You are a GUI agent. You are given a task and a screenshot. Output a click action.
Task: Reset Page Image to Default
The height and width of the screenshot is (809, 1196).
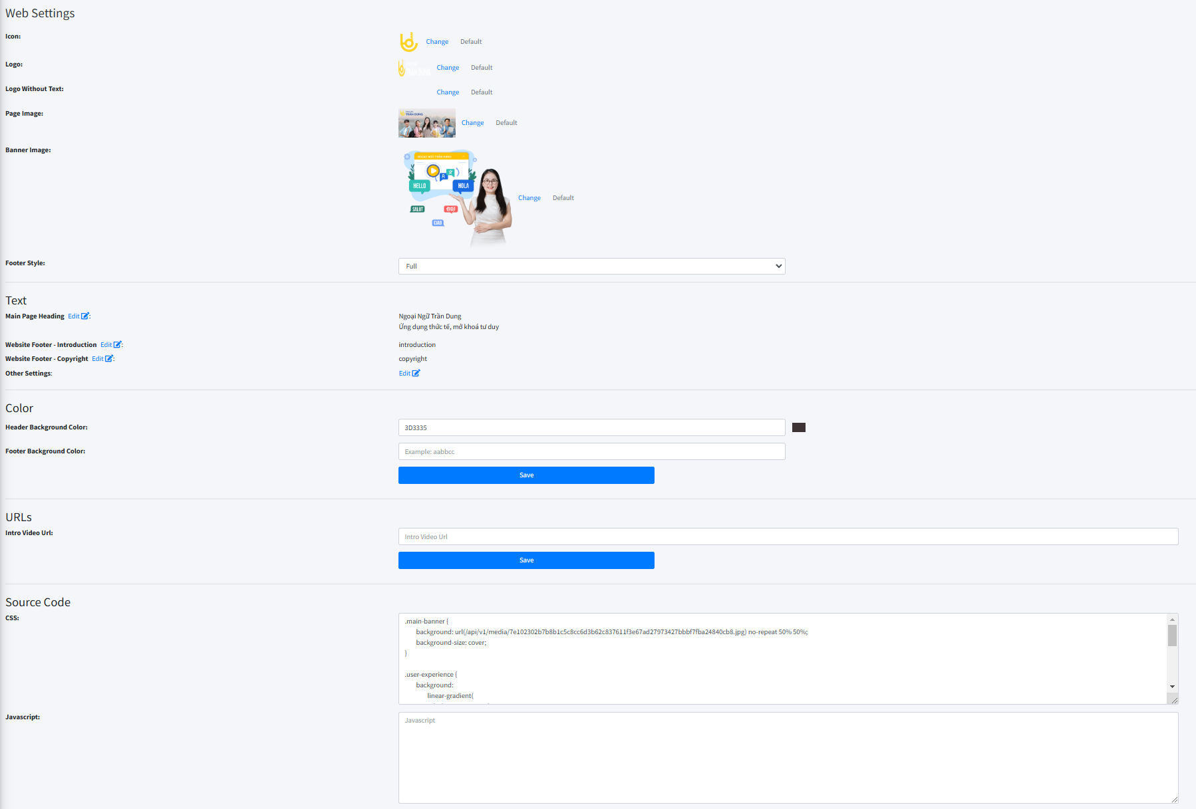[506, 123]
